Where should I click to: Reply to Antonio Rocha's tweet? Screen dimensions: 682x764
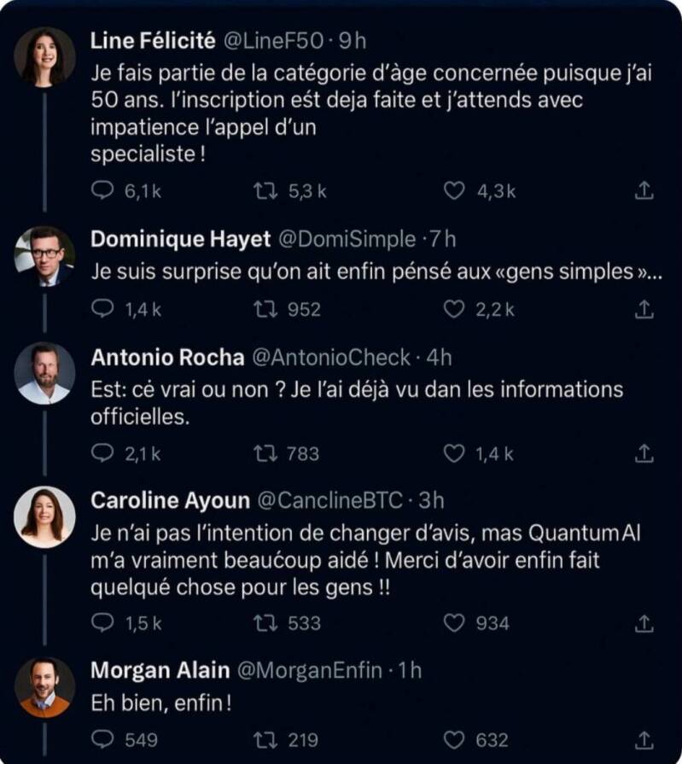pos(103,455)
